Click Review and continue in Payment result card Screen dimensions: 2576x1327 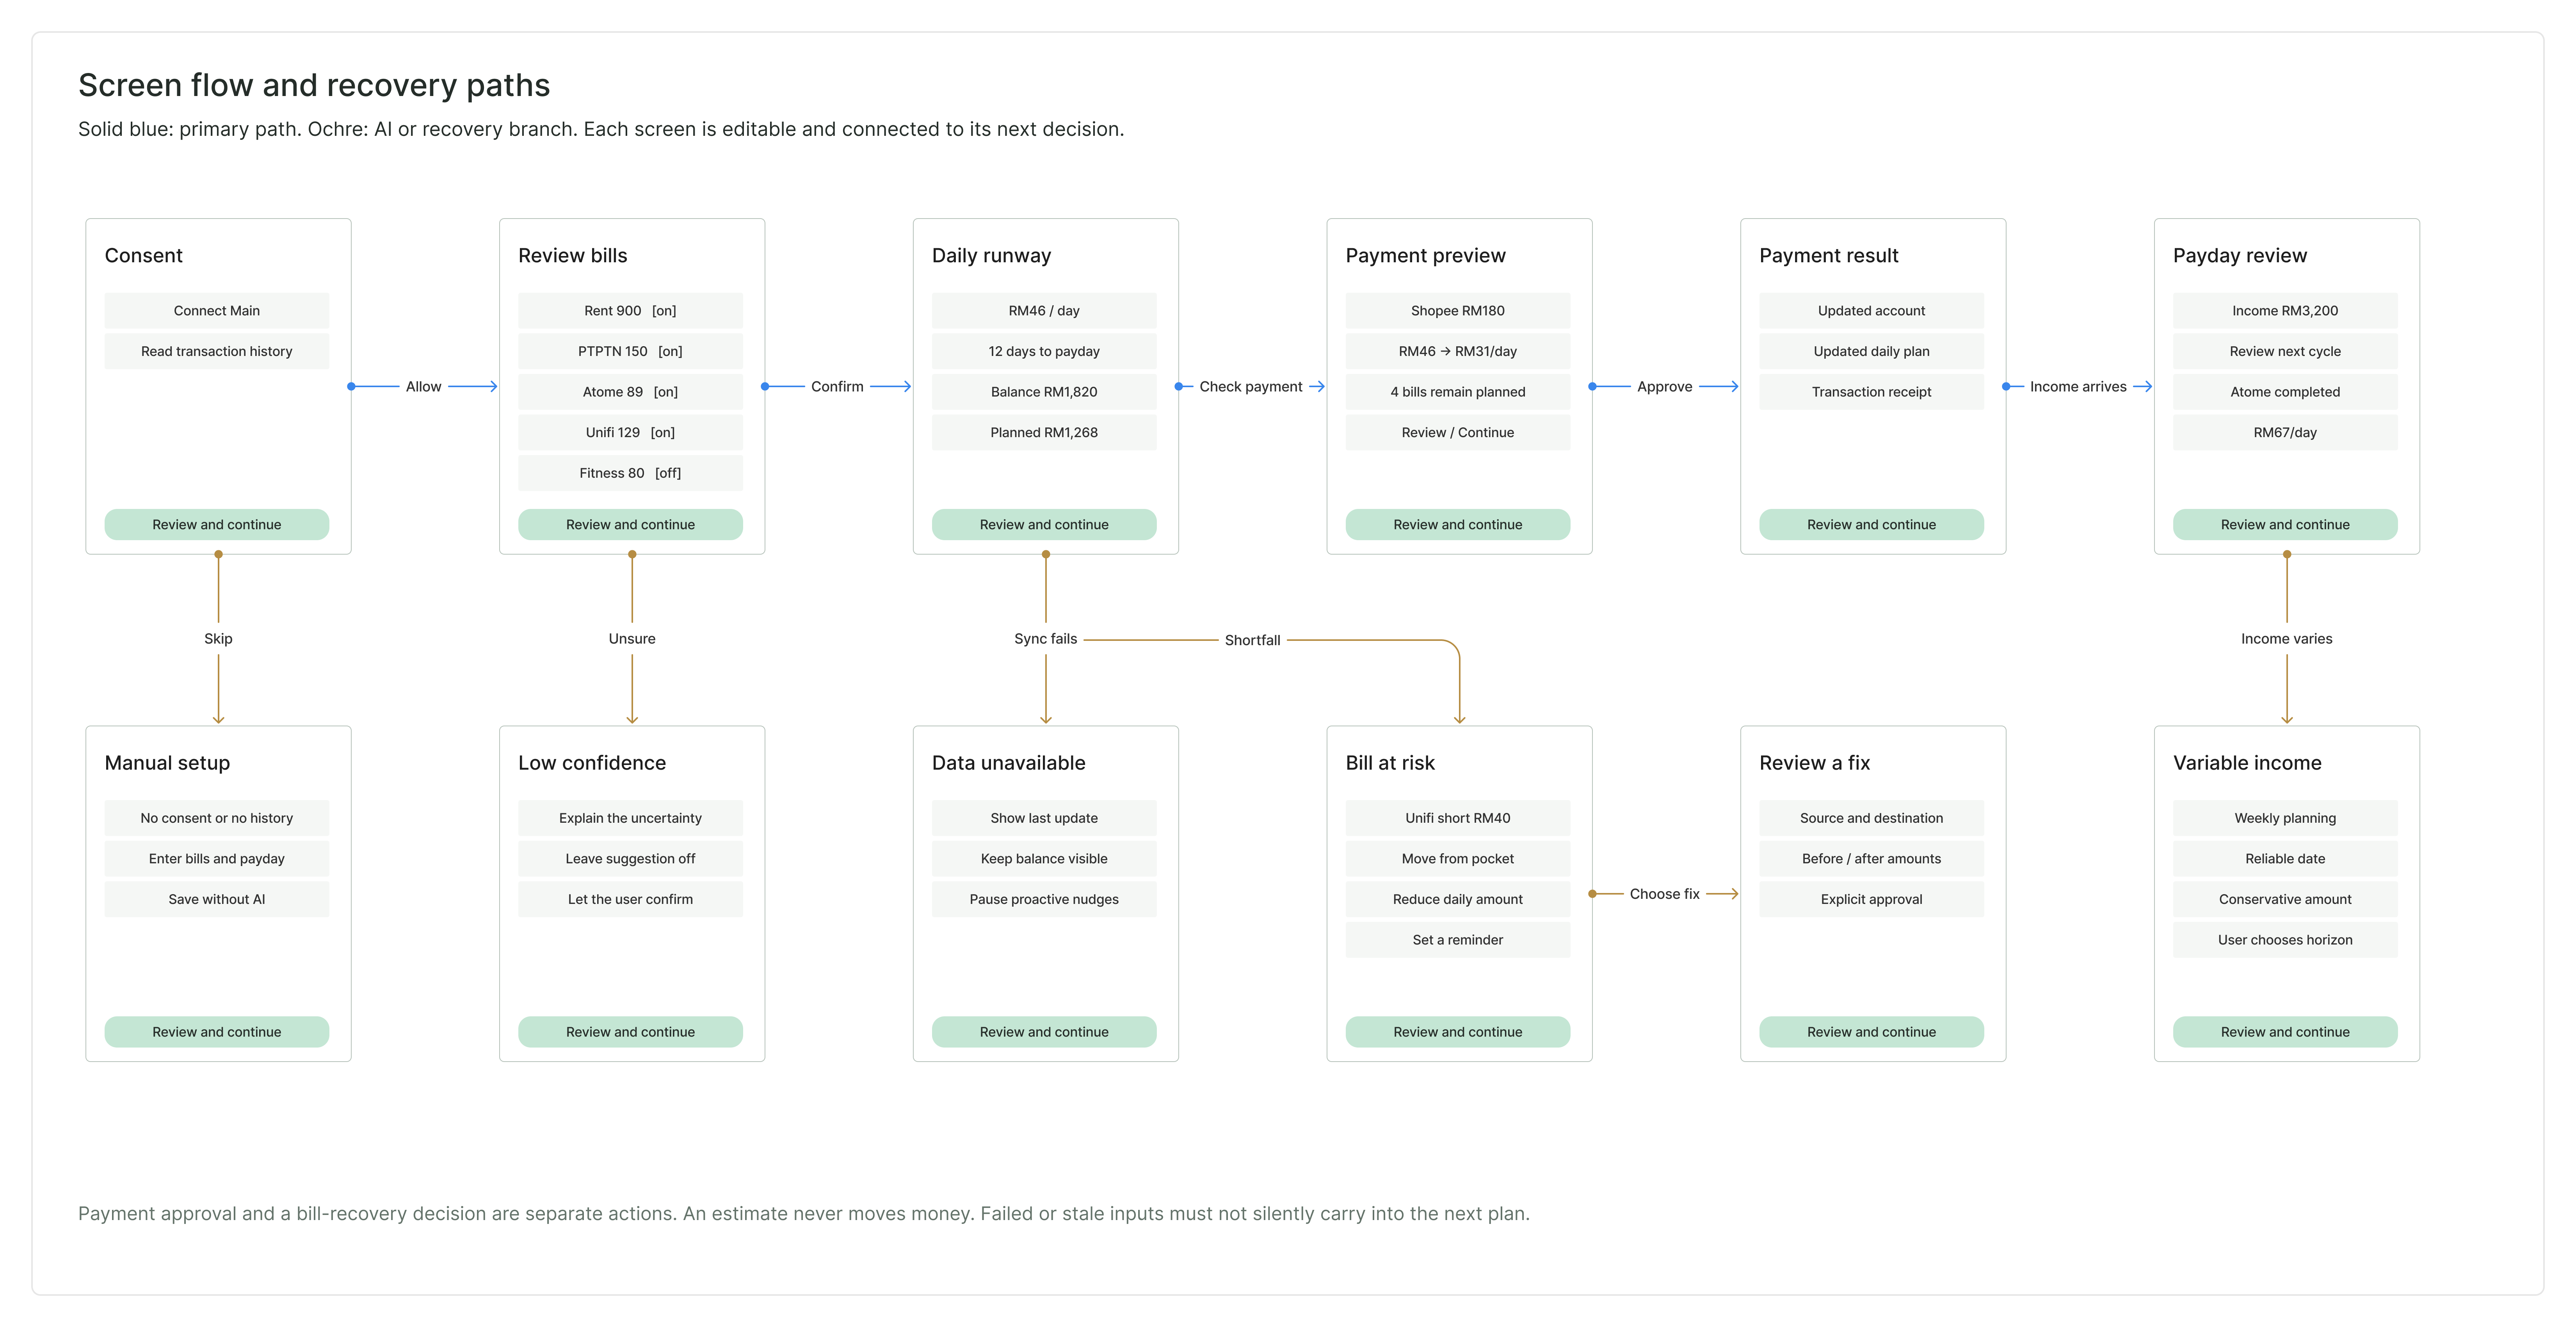1871,524
